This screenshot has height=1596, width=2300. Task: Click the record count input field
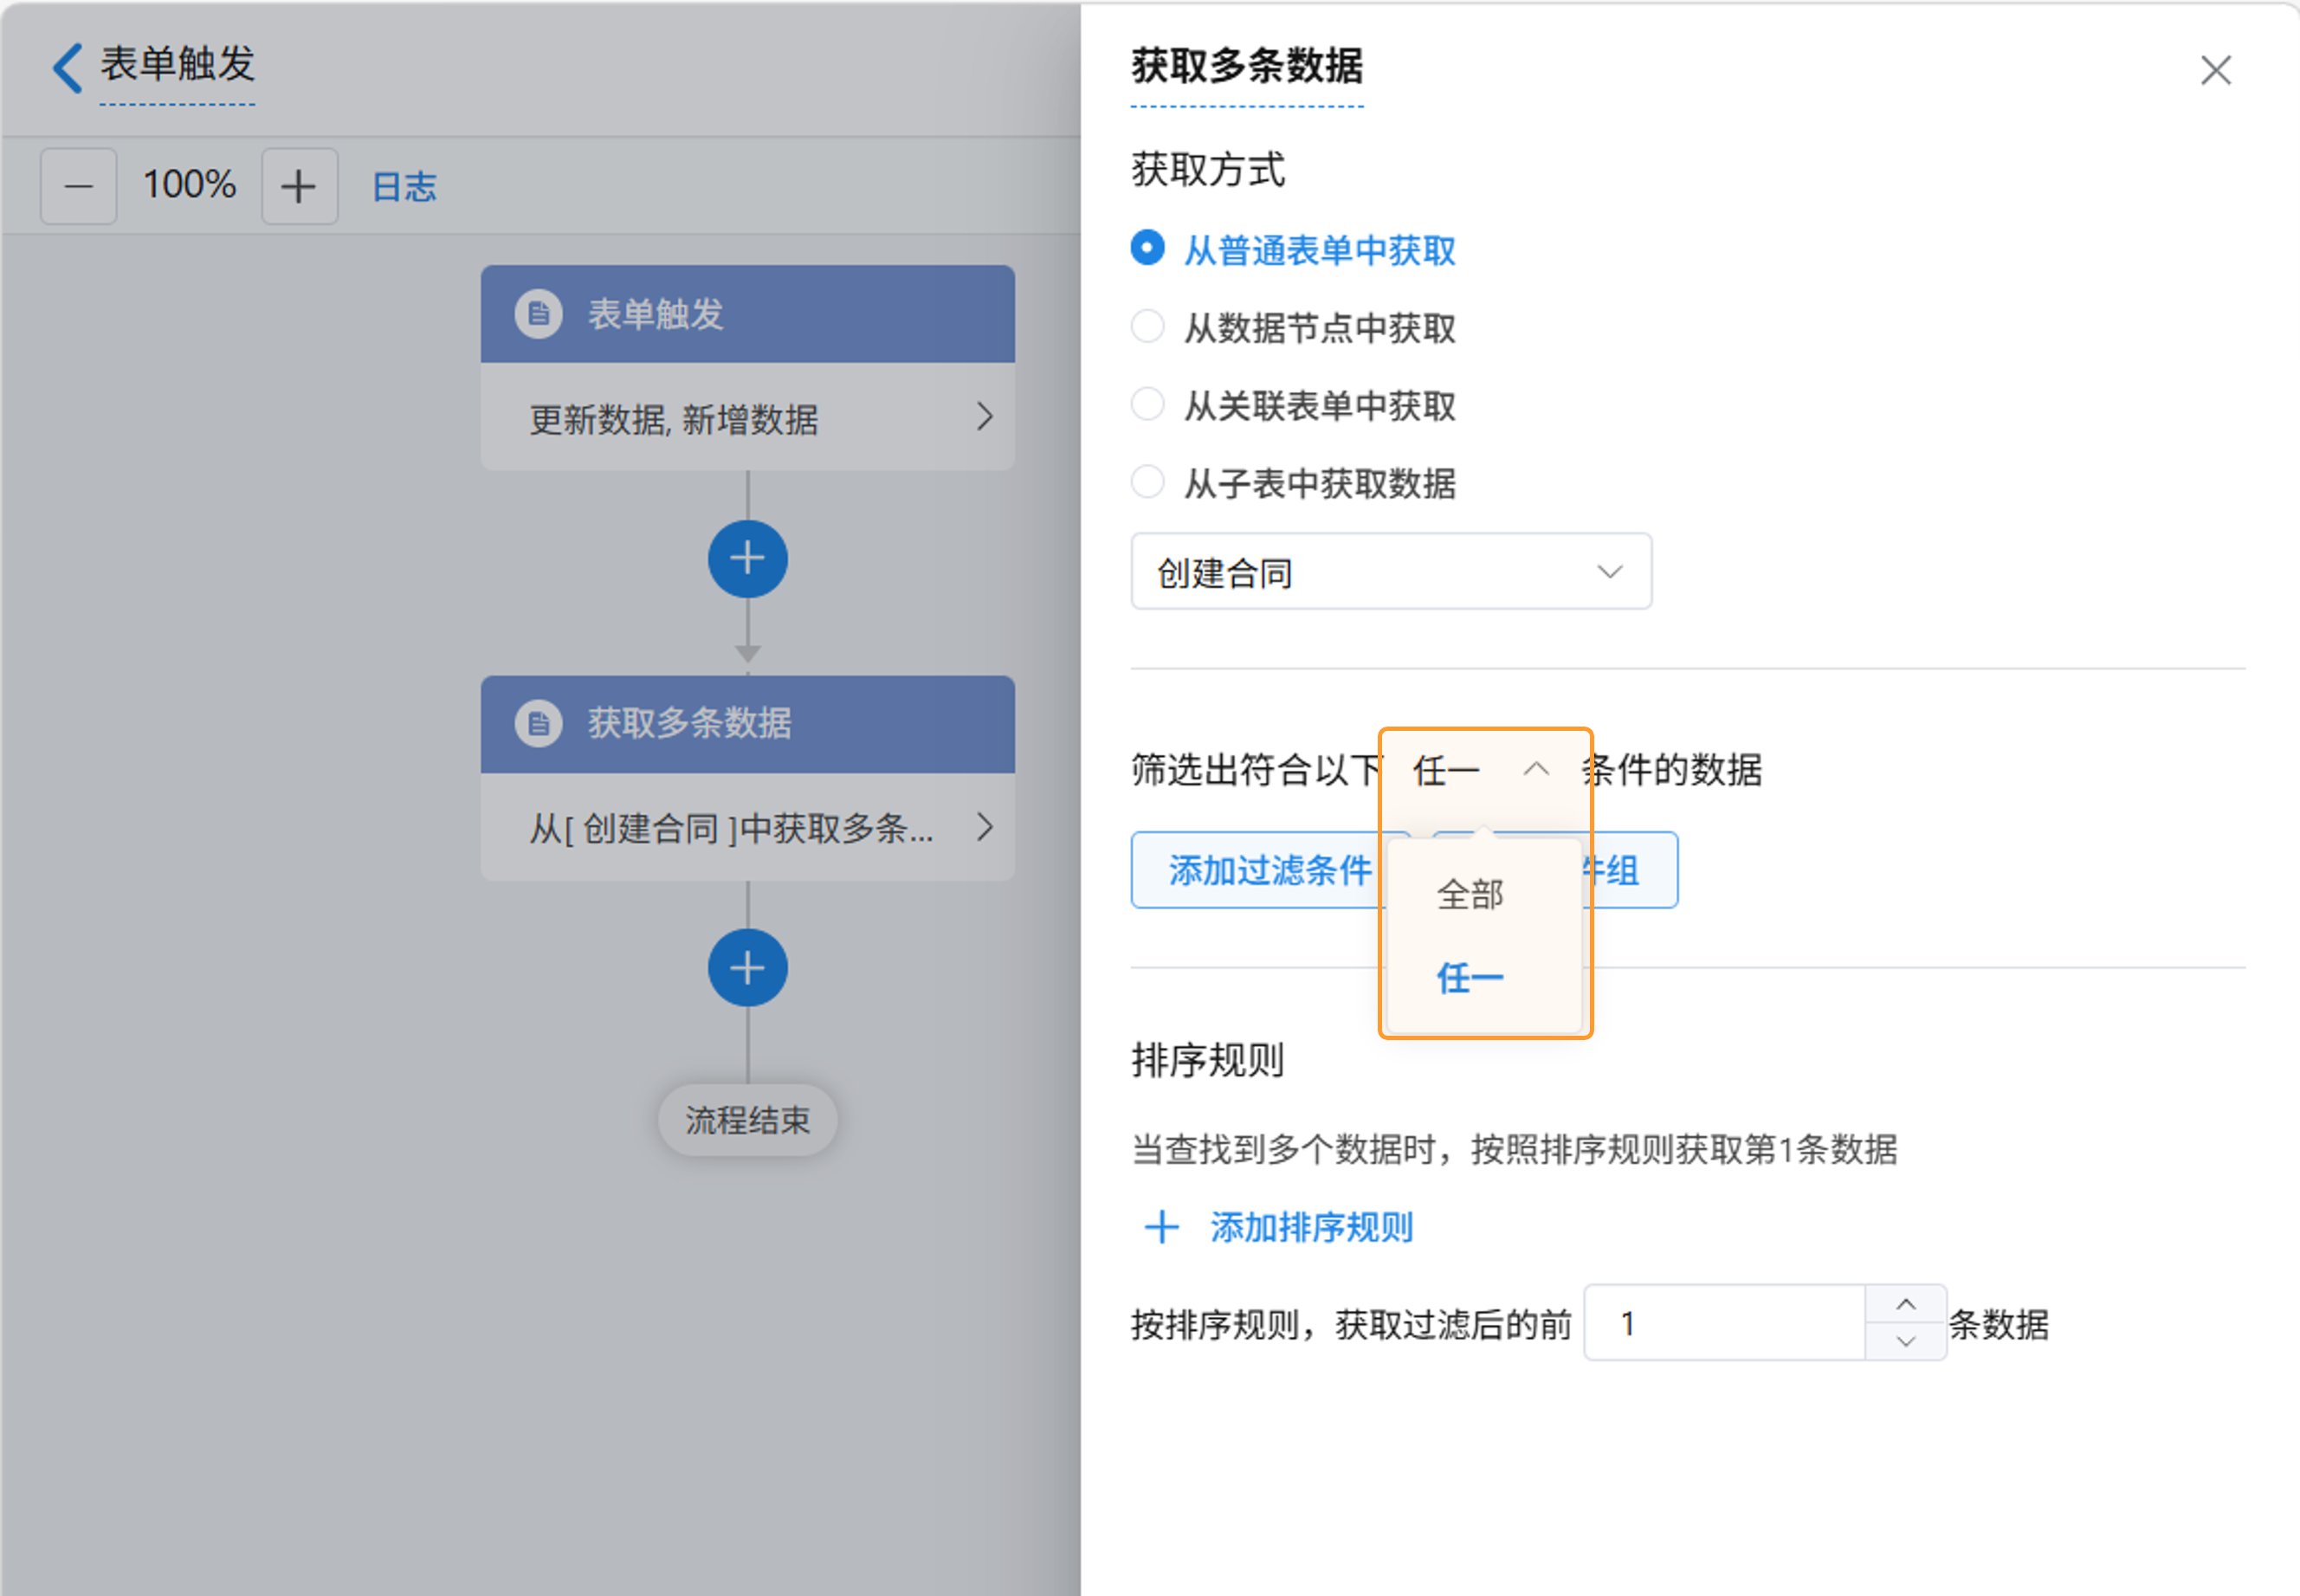click(x=1724, y=1323)
